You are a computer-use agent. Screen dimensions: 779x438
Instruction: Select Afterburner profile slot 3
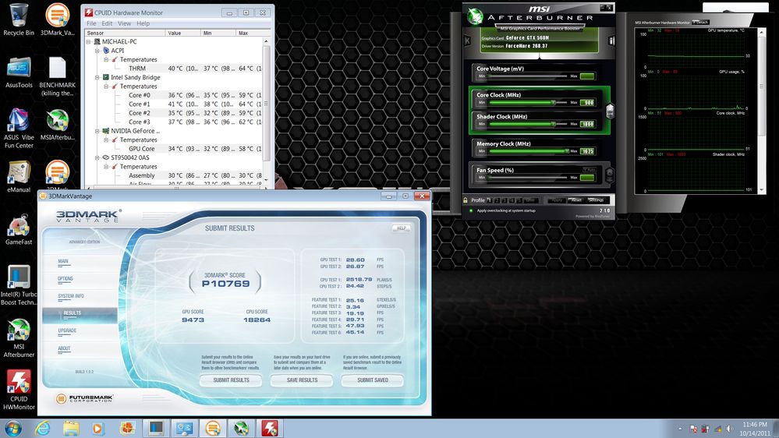pyautogui.click(x=504, y=200)
